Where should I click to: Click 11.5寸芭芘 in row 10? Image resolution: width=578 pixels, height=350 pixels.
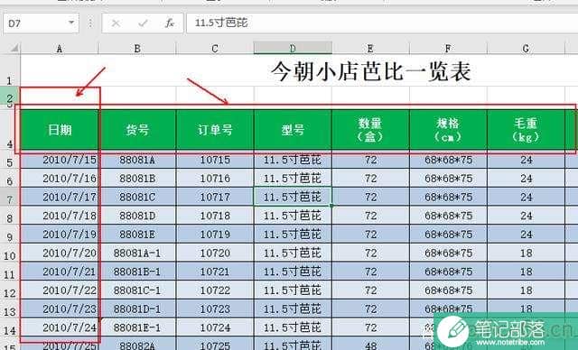coord(293,253)
